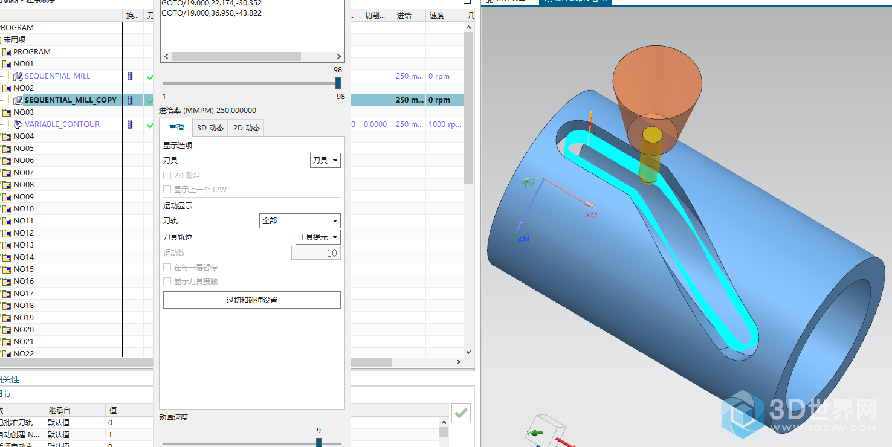The height and width of the screenshot is (447, 892).
Task: Switch to the 3D 动态 tab
Action: (x=210, y=127)
